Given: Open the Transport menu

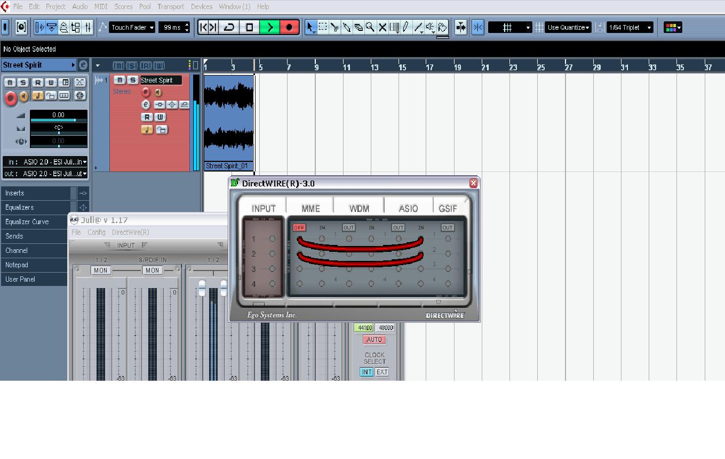Looking at the screenshot, I should click(x=171, y=6).
